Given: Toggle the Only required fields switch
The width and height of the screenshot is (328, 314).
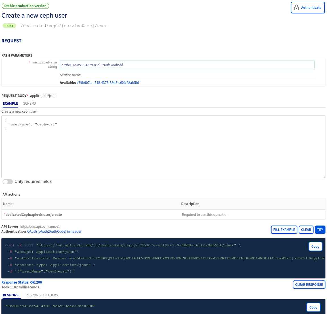Looking at the screenshot, I should (x=7, y=181).
